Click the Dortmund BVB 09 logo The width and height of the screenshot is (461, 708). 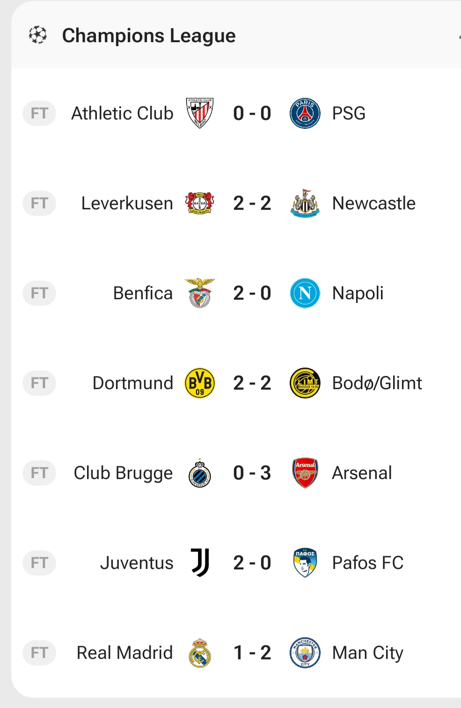(200, 383)
